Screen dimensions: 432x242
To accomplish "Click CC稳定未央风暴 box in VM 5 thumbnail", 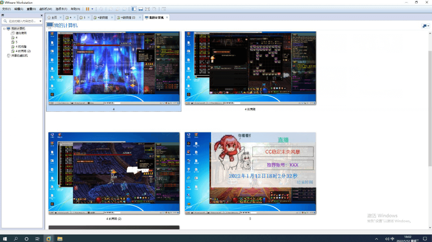I will [x=283, y=152].
